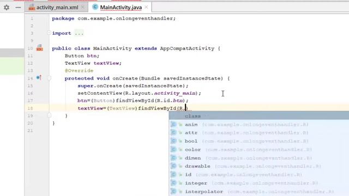Click the 'package' keyword on line 1
The width and height of the screenshot is (349, 196).
(x=63, y=19)
